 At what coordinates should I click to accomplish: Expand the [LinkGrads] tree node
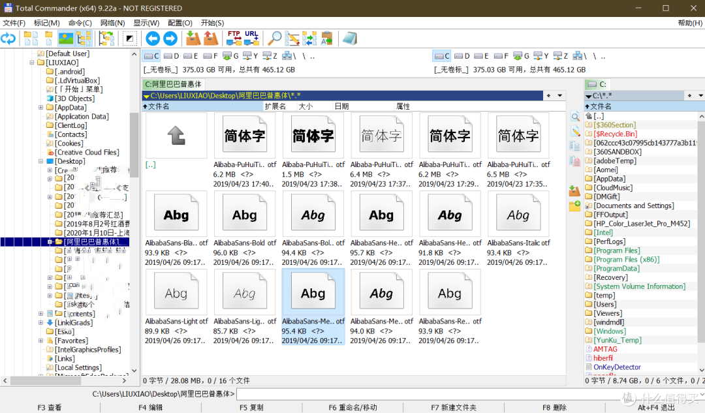41,323
